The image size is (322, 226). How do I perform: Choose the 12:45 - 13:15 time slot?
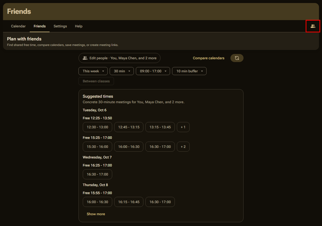(x=129, y=127)
